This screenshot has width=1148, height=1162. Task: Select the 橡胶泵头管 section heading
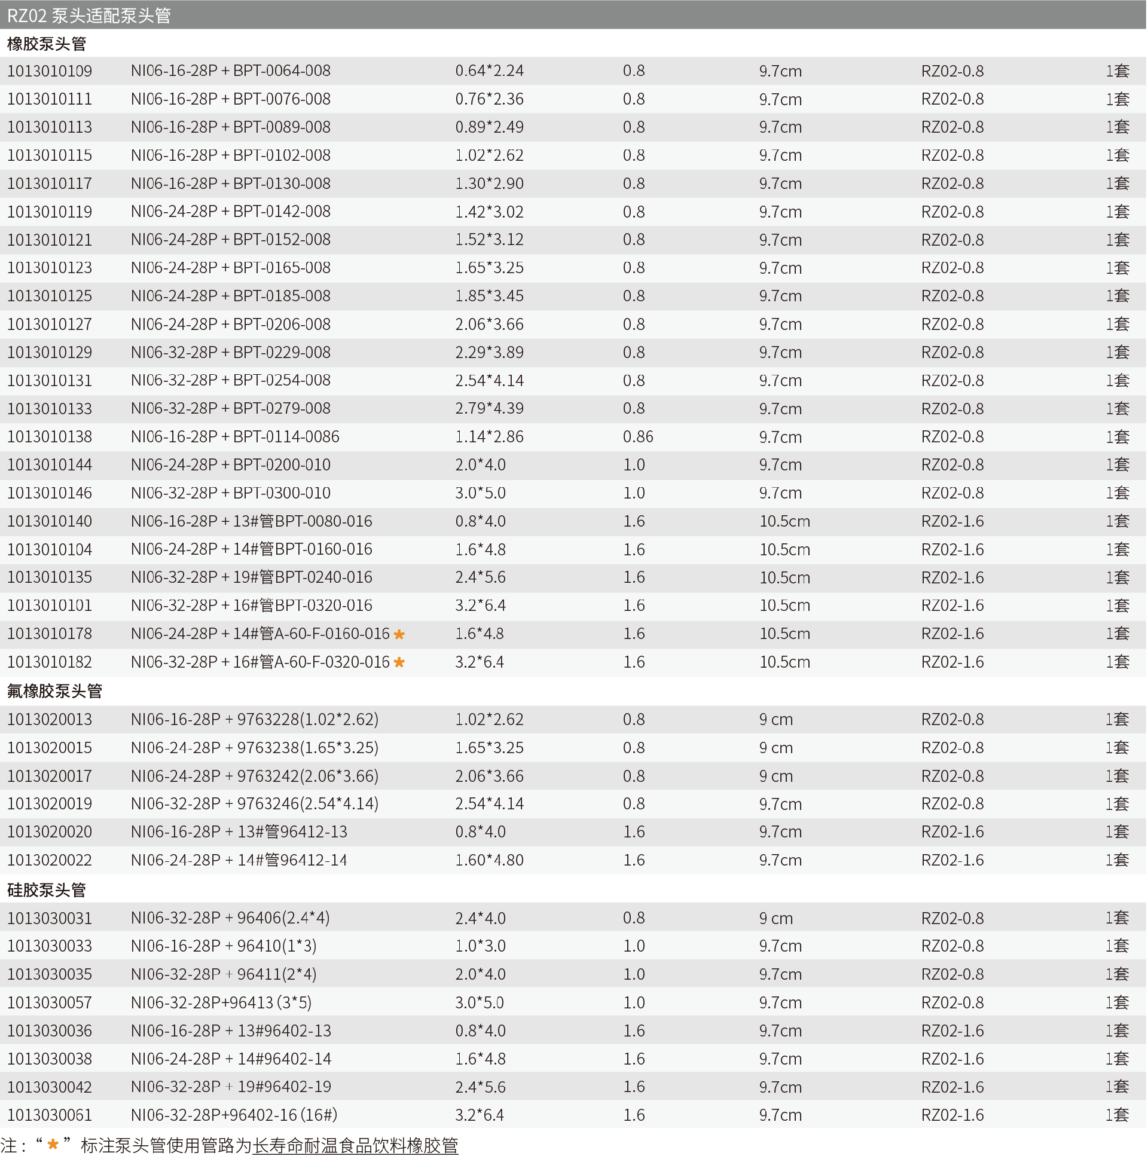pyautogui.click(x=47, y=44)
